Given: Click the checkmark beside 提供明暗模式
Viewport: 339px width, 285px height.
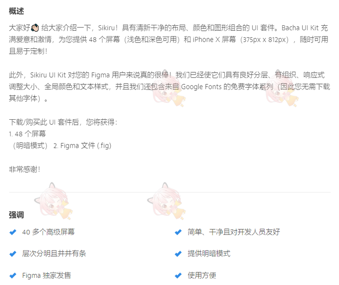Looking at the screenshot, I should click(178, 254).
